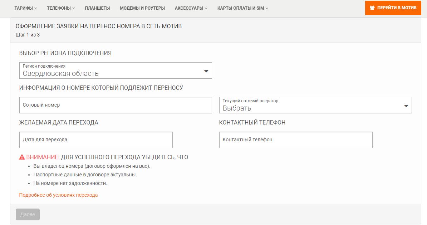Image resolution: width=427 pixels, height=225 pixels.
Task: Click the people icon on orange button
Action: click(x=372, y=8)
